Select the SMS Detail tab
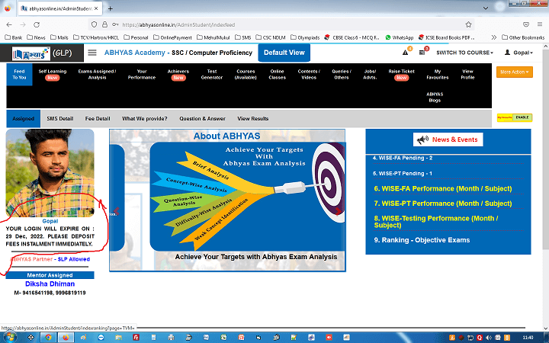This screenshot has width=549, height=343. click(x=59, y=119)
